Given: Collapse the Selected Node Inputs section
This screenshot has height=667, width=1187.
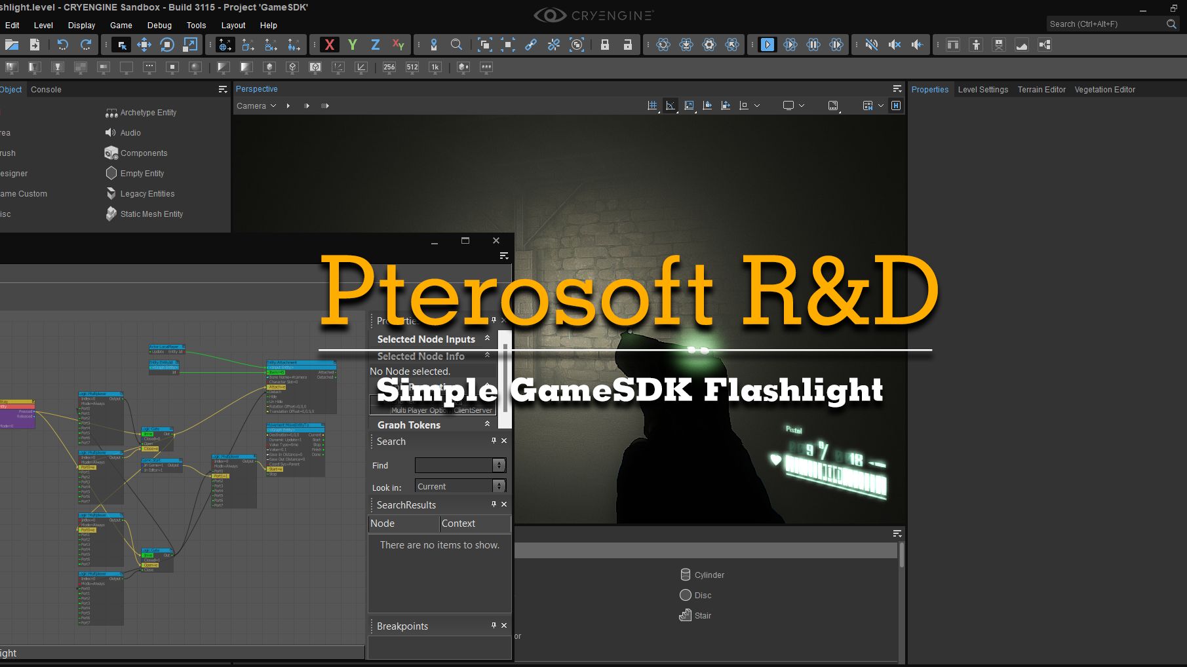Looking at the screenshot, I should click(487, 339).
